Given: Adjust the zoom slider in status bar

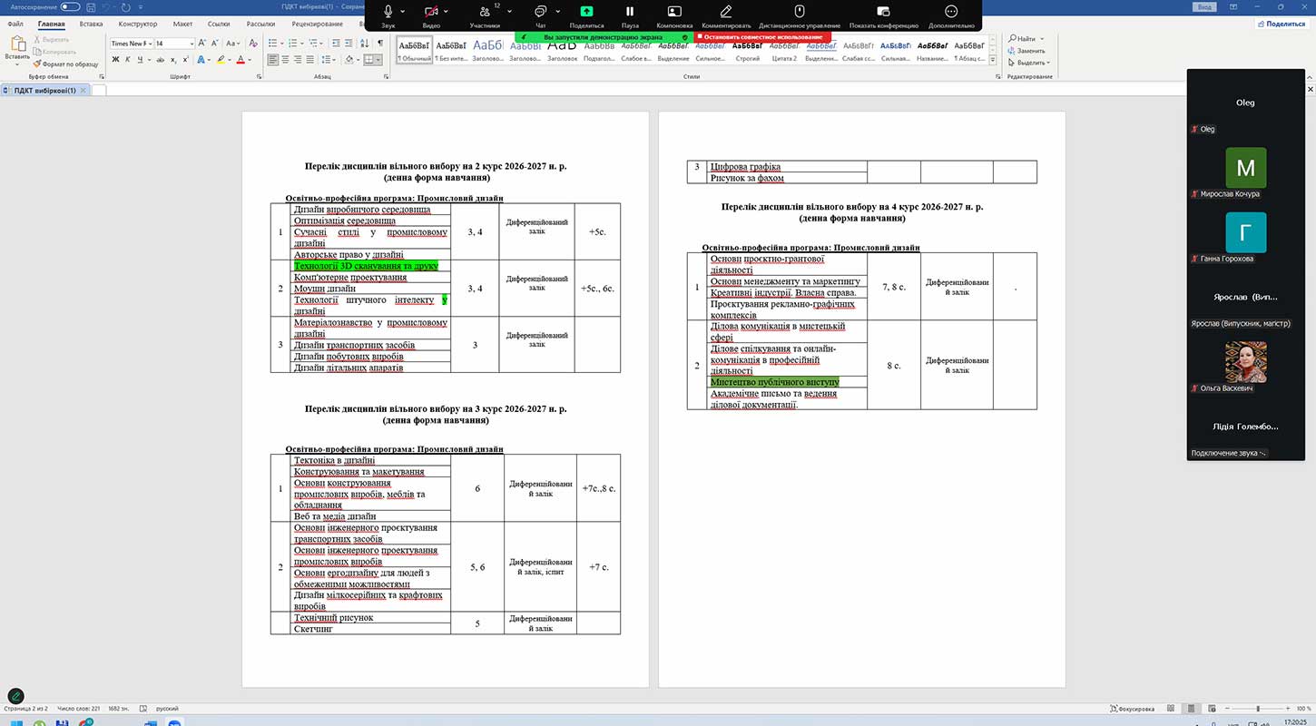Looking at the screenshot, I should [x=1257, y=708].
